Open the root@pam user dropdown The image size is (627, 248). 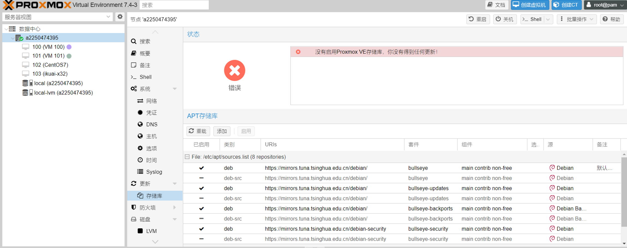[x=605, y=5]
